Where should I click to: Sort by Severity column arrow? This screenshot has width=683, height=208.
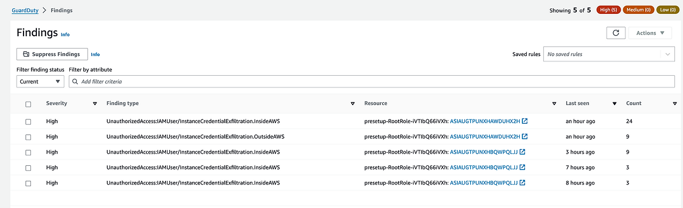click(95, 103)
